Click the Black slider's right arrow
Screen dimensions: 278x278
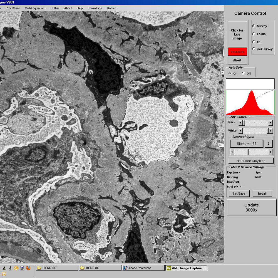click(270, 123)
